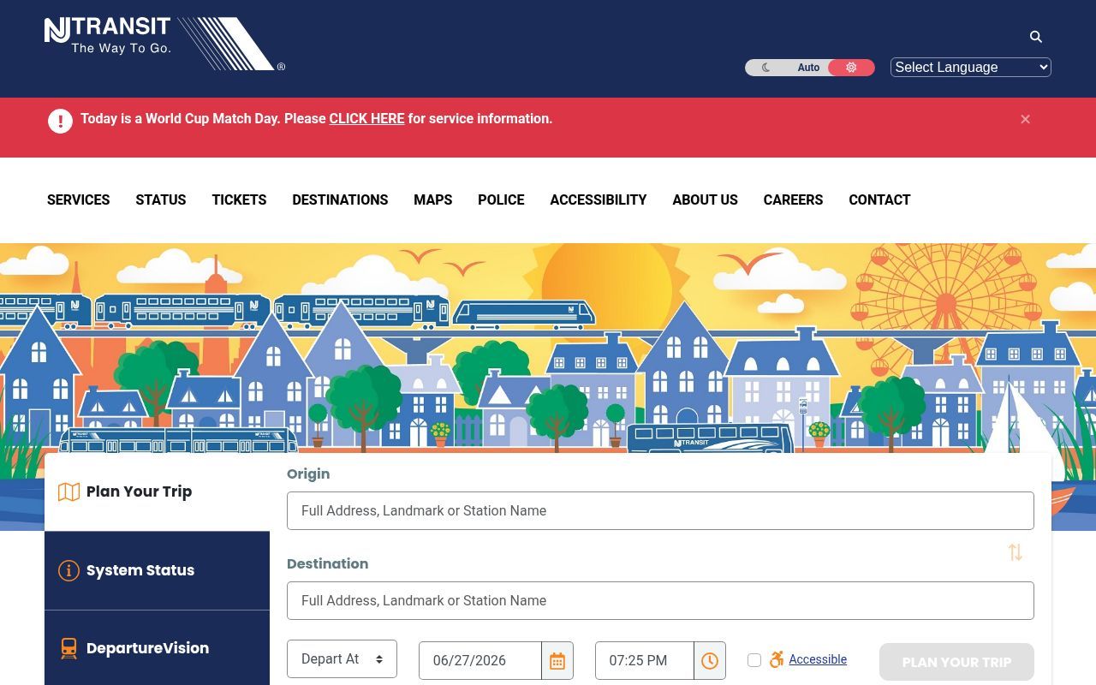Open the POLICE menu
The width and height of the screenshot is (1096, 685).
pos(501,200)
